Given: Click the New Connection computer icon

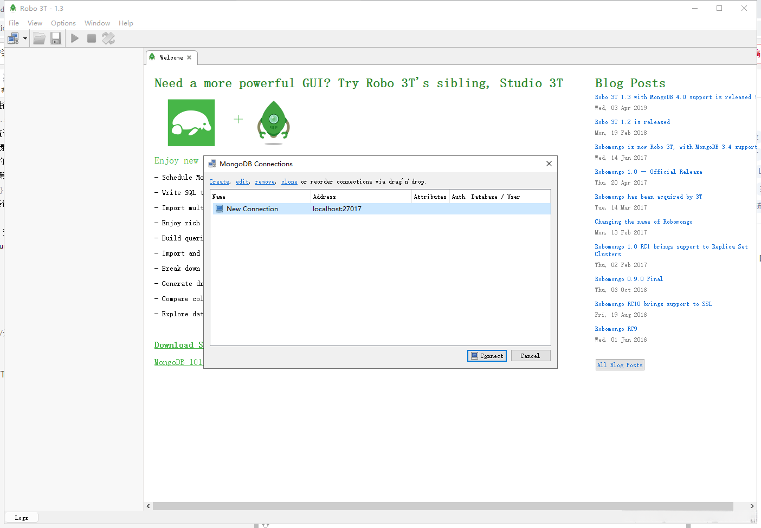Looking at the screenshot, I should tap(219, 209).
